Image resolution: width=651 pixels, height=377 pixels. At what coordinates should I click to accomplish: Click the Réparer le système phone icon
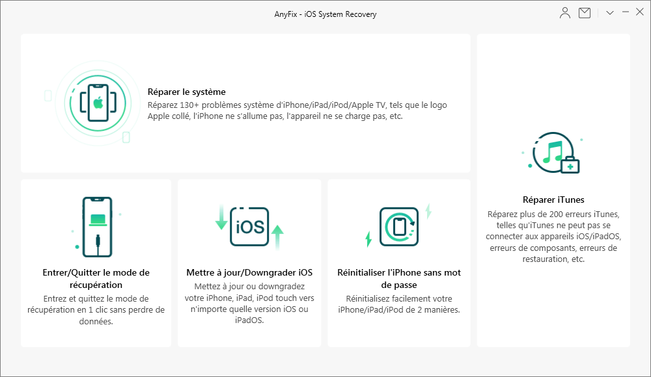click(98, 103)
